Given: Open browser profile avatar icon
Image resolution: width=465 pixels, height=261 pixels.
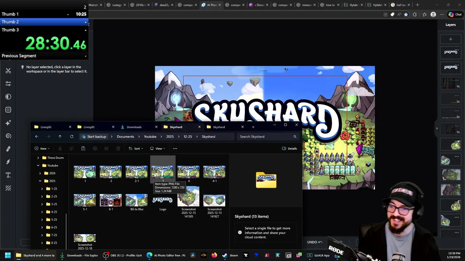Looking at the screenshot, I should [433, 14].
